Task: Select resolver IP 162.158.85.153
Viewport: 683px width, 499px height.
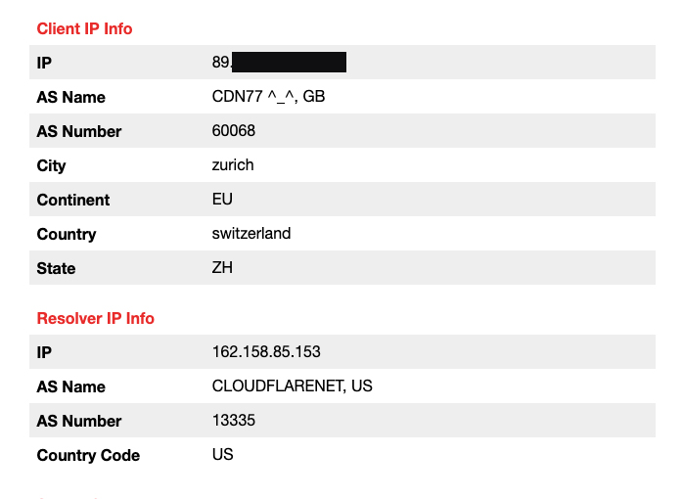Action: (266, 352)
